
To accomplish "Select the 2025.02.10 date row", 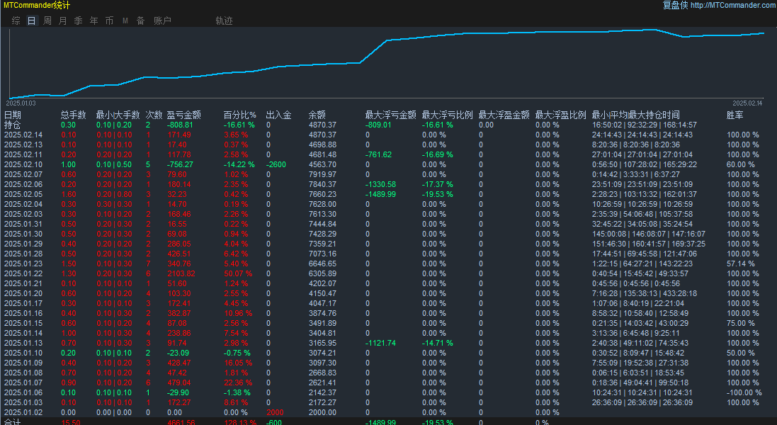I will [23, 164].
